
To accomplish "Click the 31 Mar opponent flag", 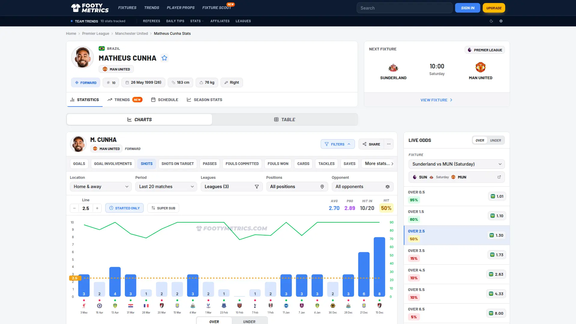I will point(130,306).
